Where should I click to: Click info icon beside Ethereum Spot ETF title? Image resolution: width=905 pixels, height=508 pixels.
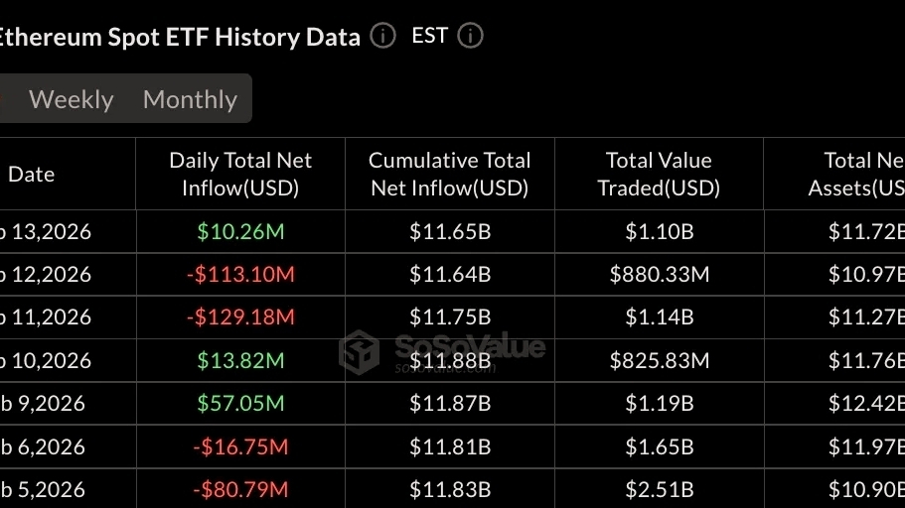coord(382,37)
